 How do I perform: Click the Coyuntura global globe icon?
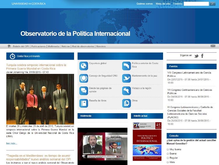tap(84, 66)
